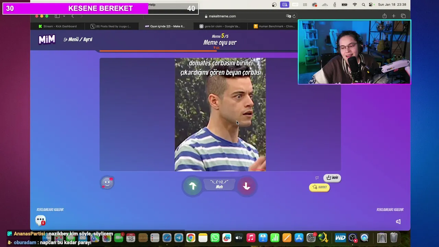
Task: Click the left Reklamları Kaldır link
Action: click(50, 210)
